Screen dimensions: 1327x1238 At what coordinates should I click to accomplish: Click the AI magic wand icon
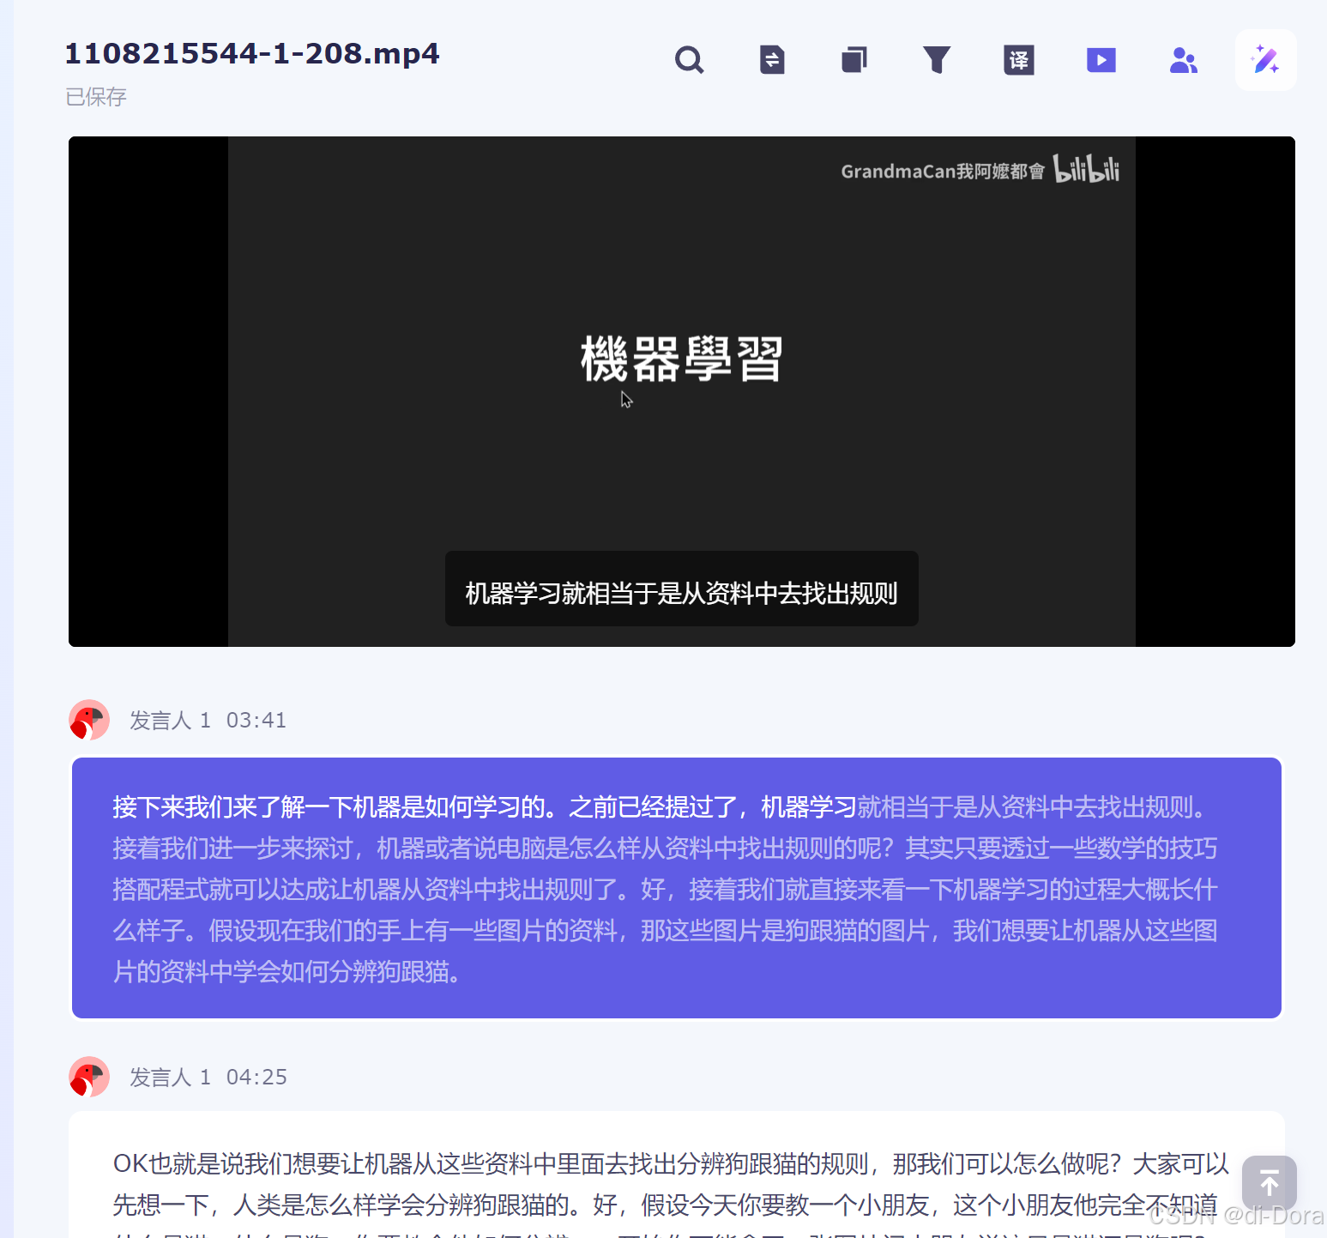1266,60
